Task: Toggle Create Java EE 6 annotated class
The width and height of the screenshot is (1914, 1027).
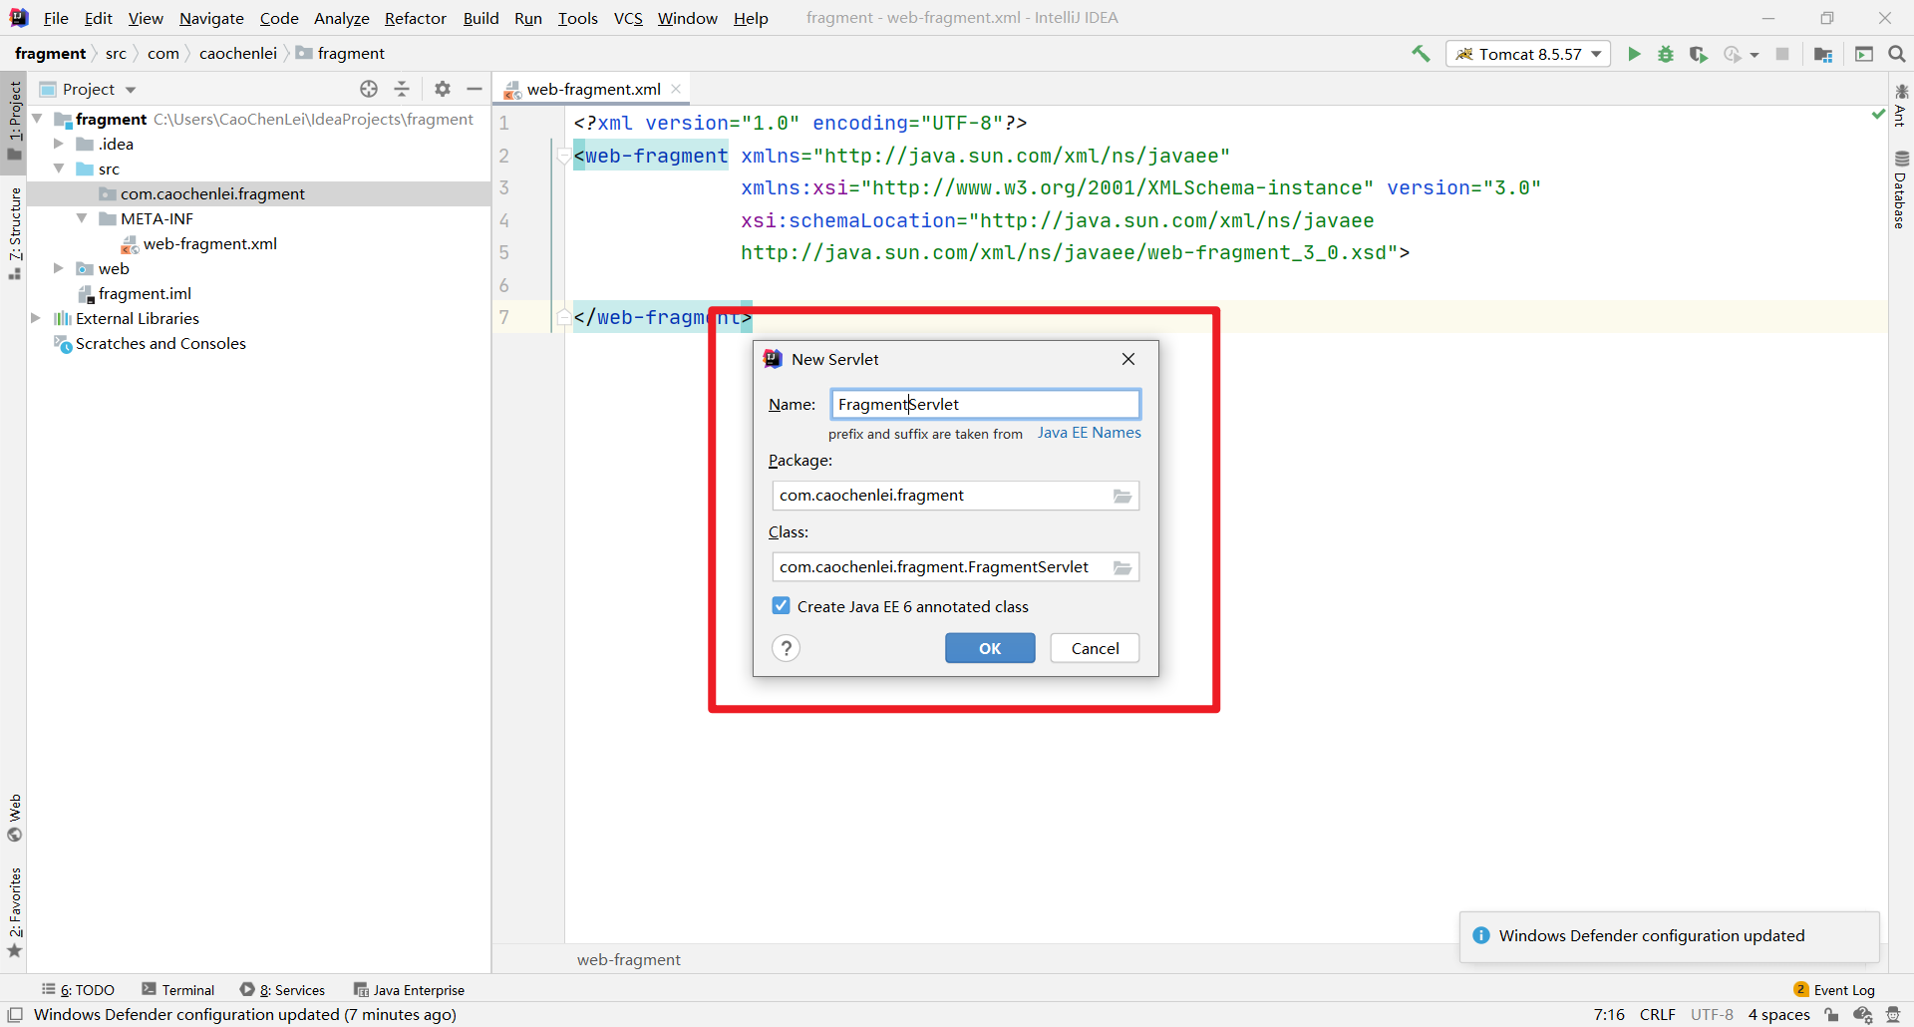Action: pos(782,606)
